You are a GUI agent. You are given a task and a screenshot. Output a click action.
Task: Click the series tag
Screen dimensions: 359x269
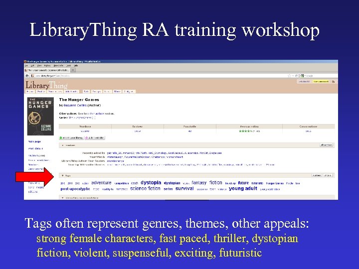pyautogui.click(x=168, y=189)
